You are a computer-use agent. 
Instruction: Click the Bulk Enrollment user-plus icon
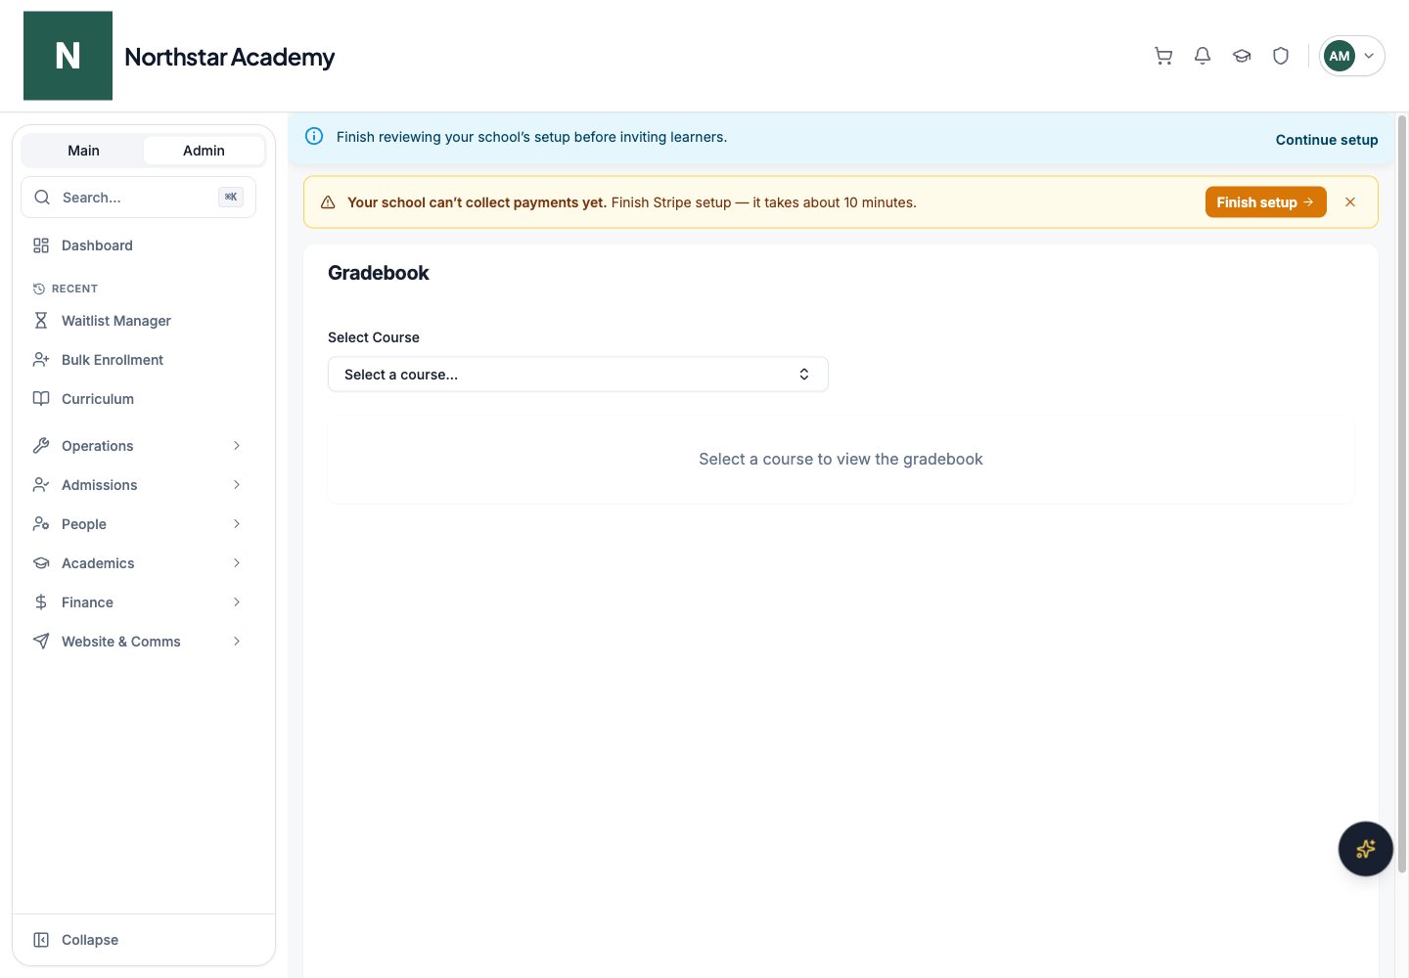(x=41, y=360)
